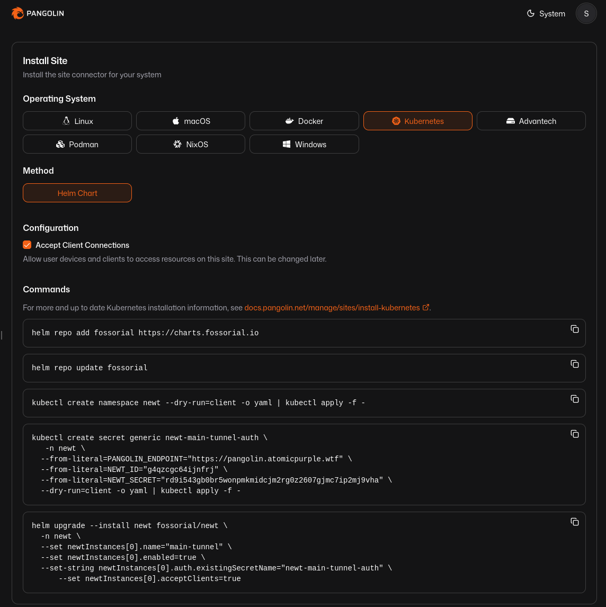Toggle Accept Client Connections checkbox

click(27, 245)
